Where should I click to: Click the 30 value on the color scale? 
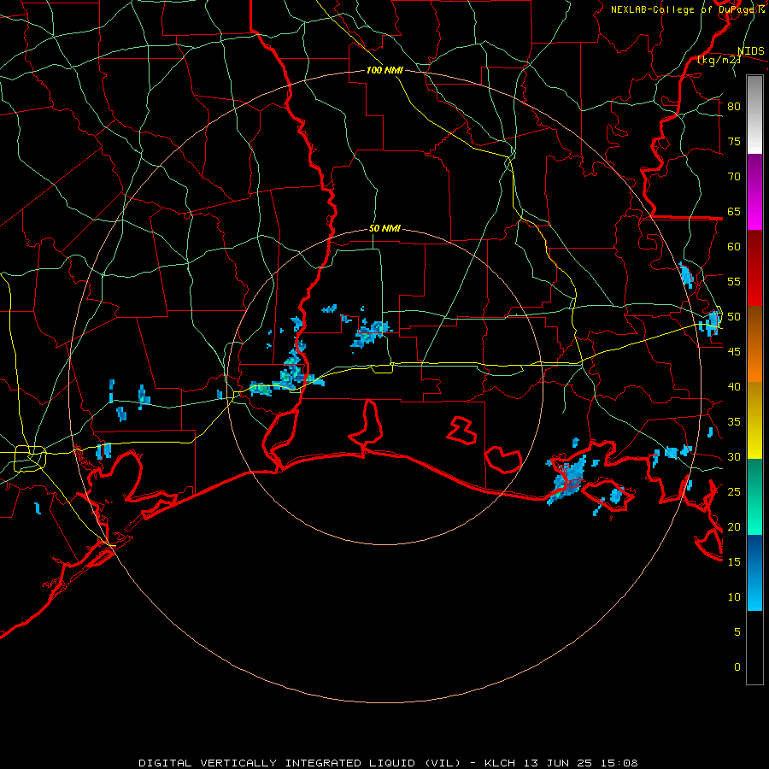point(734,457)
